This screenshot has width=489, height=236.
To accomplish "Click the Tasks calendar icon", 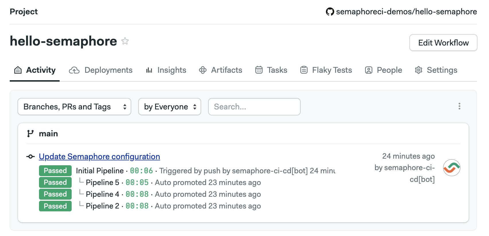I will point(259,70).
